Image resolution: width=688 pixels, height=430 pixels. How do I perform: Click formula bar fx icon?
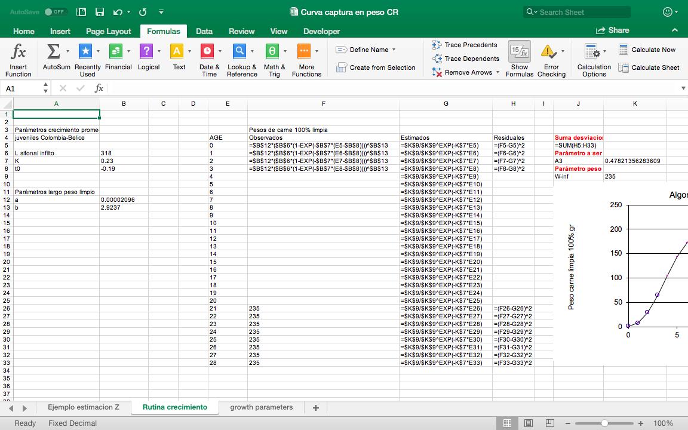click(99, 88)
